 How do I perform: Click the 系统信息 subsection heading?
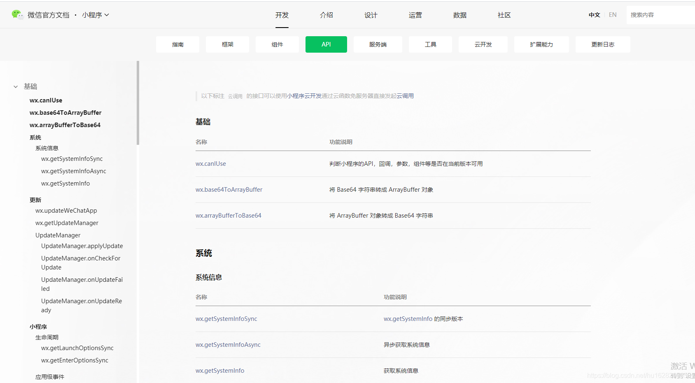click(209, 277)
